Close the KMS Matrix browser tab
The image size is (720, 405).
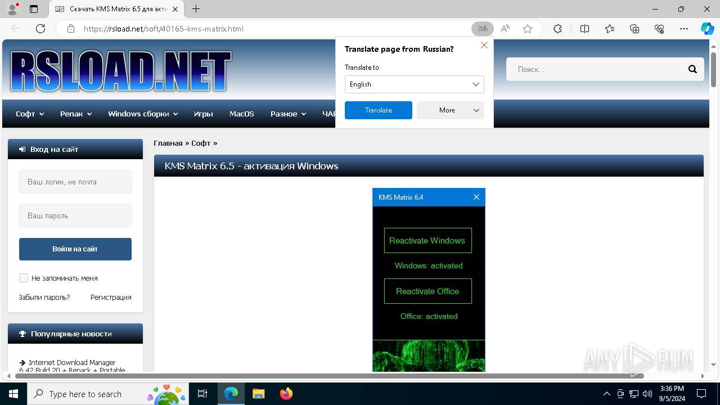[175, 9]
